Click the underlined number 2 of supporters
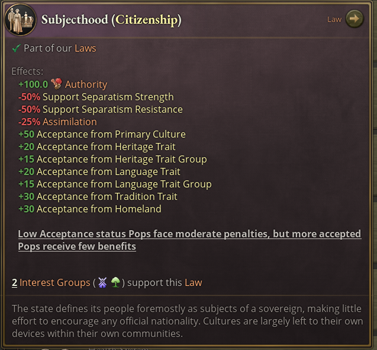This screenshot has height=350, width=377. 14,283
